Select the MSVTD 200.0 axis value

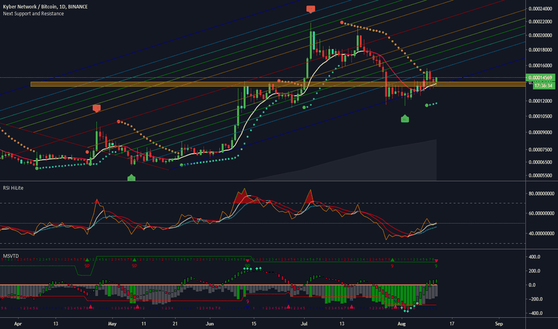[535, 271]
